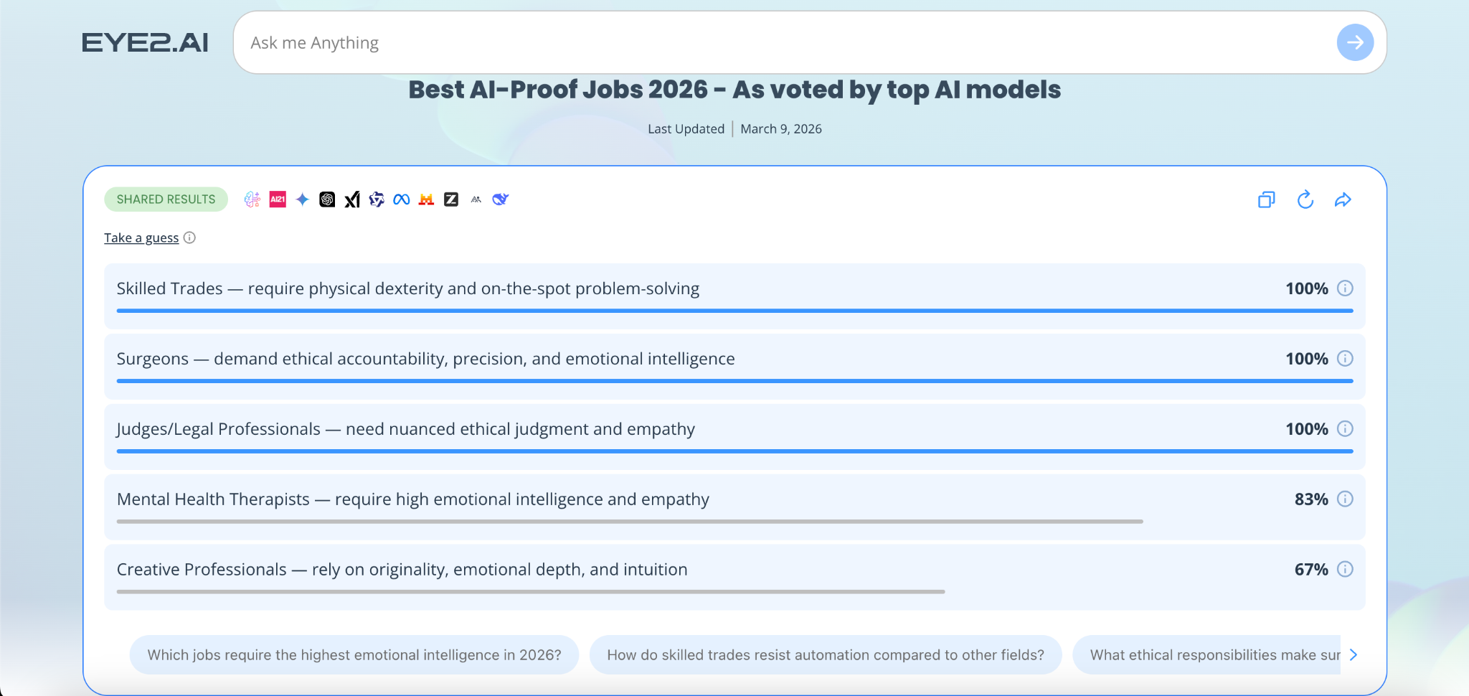
Task: Select the emotional intelligence 2026 suggestion
Action: [354, 654]
